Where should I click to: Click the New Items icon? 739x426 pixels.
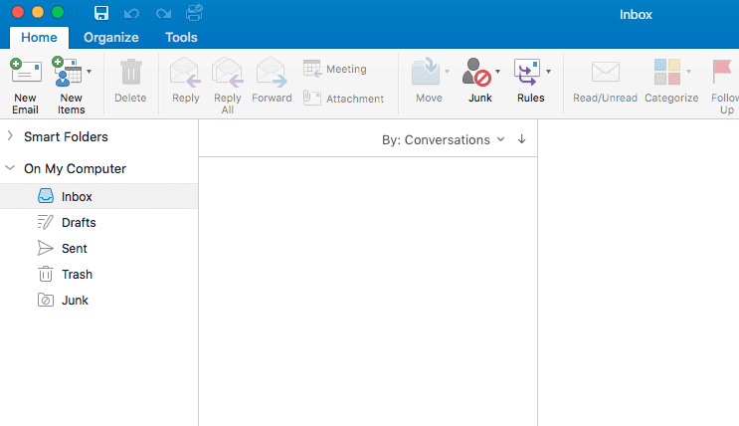pyautogui.click(x=67, y=73)
